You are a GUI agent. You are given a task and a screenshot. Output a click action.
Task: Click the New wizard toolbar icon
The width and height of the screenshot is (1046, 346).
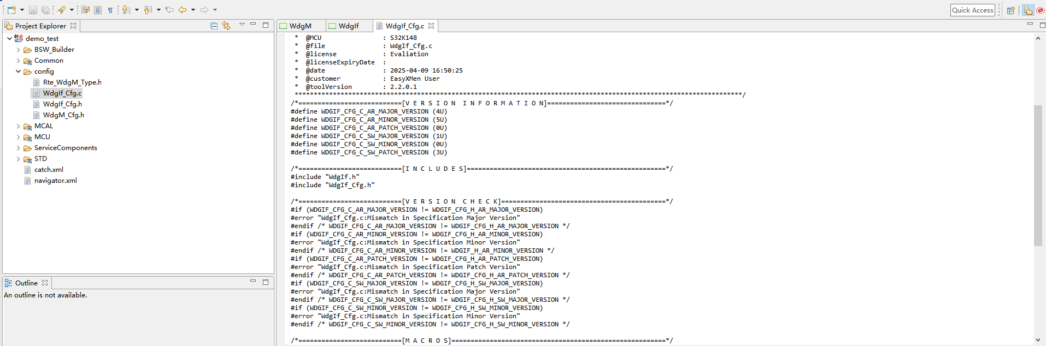11,10
